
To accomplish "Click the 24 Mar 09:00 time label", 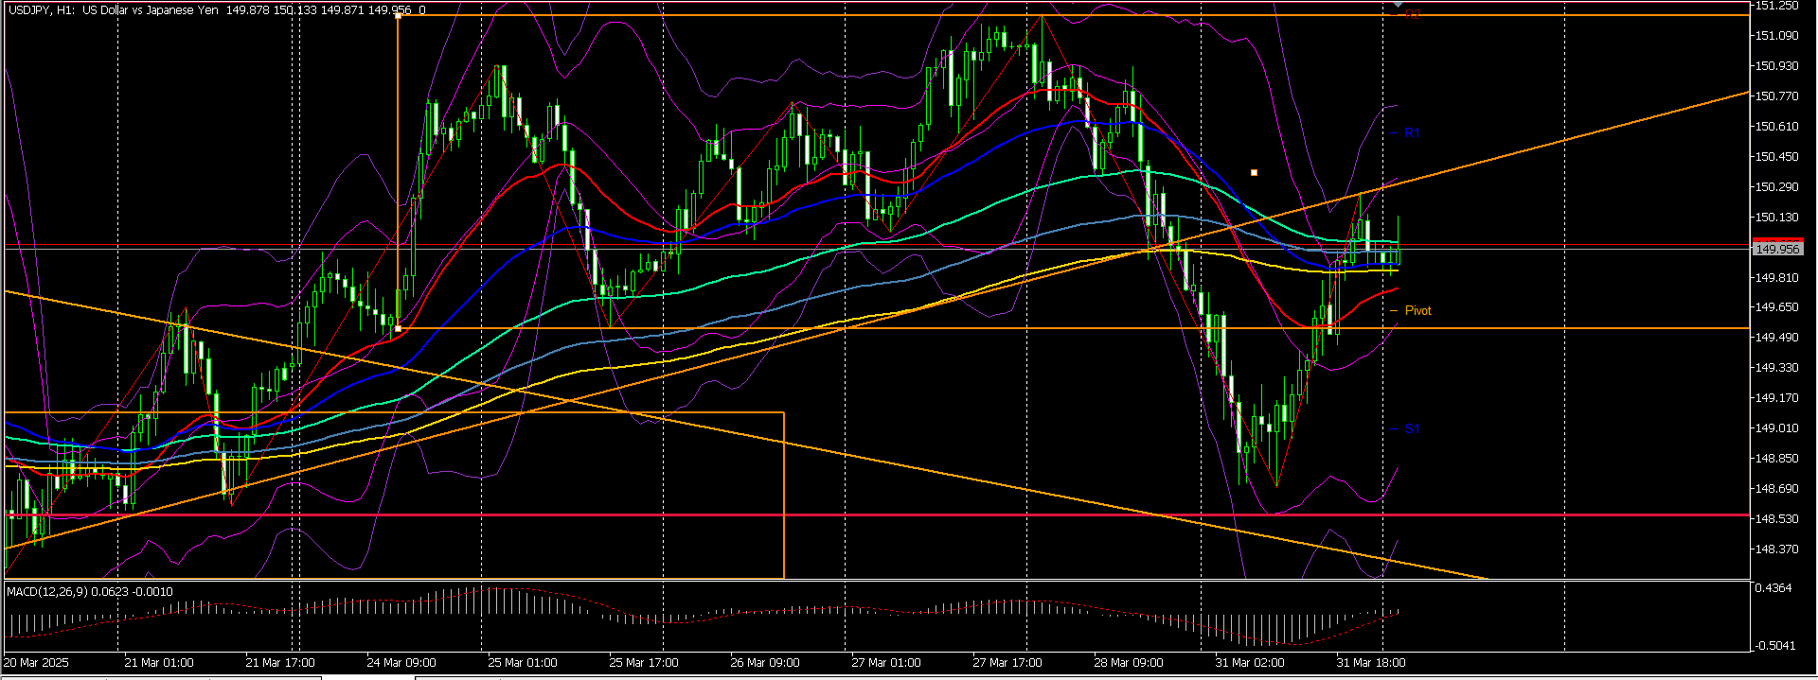I will tap(401, 663).
